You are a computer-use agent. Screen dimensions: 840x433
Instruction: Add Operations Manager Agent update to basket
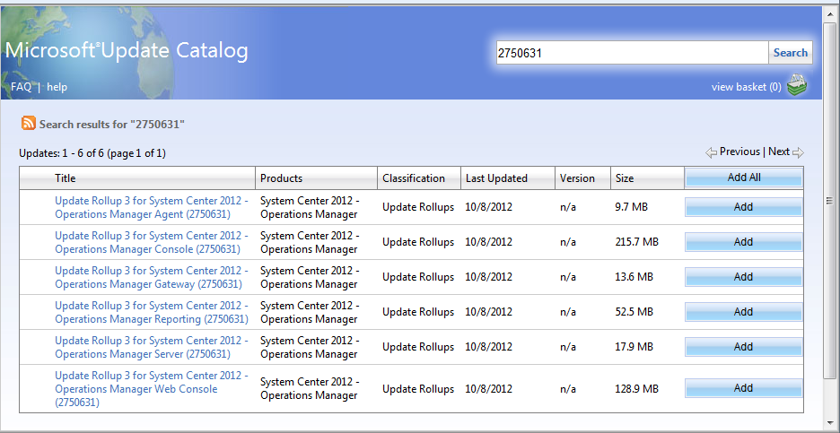743,207
